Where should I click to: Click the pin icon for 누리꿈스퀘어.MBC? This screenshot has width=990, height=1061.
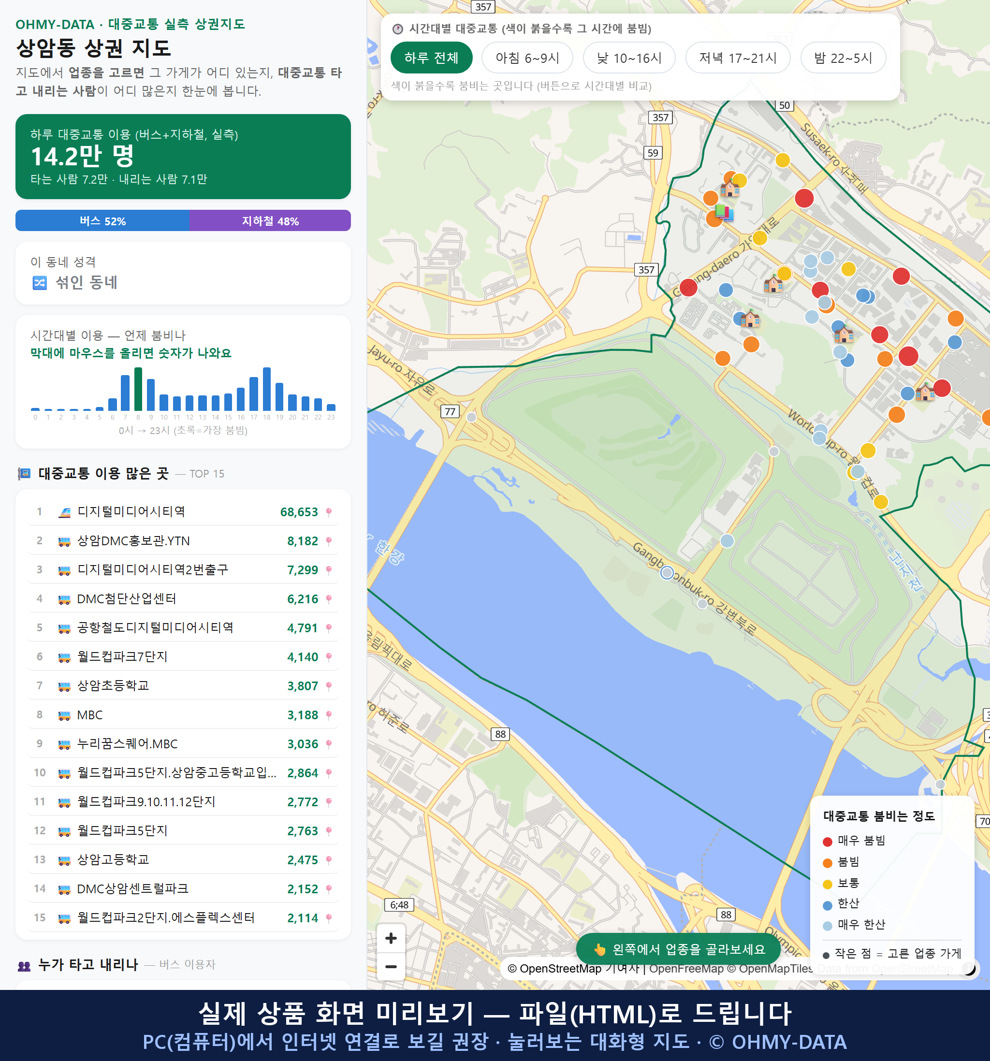(x=329, y=744)
